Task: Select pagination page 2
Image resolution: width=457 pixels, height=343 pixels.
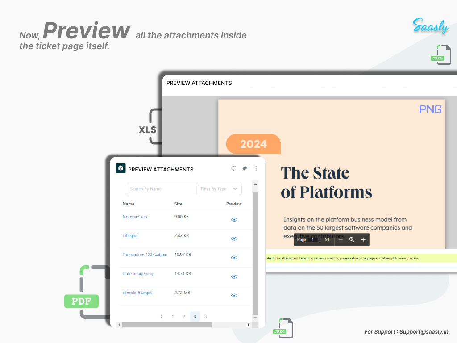Action: pos(183,316)
